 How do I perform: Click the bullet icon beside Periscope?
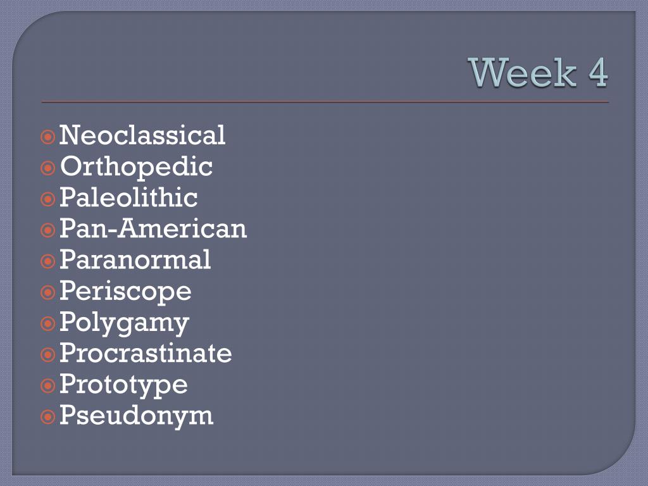click(48, 292)
